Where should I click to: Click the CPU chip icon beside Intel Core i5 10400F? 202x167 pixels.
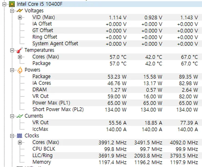[12, 4]
